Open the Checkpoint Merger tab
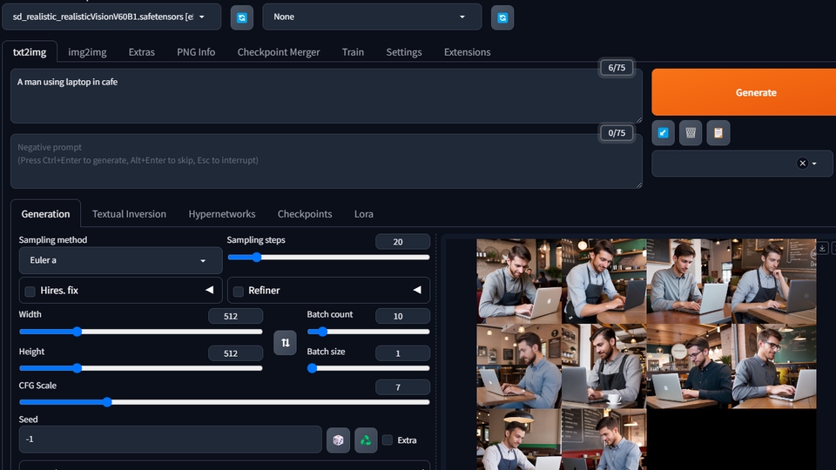 point(279,52)
